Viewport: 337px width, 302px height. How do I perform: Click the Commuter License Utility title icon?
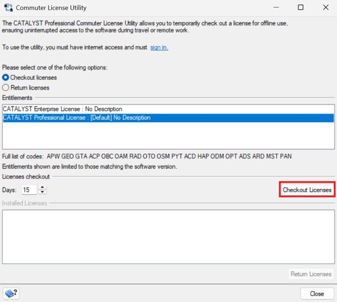(x=8, y=7)
